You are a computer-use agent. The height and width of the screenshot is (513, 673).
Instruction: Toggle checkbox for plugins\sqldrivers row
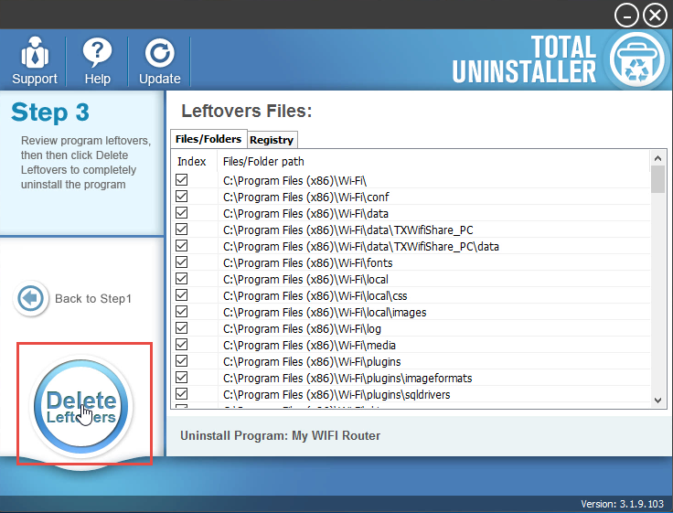click(x=182, y=393)
